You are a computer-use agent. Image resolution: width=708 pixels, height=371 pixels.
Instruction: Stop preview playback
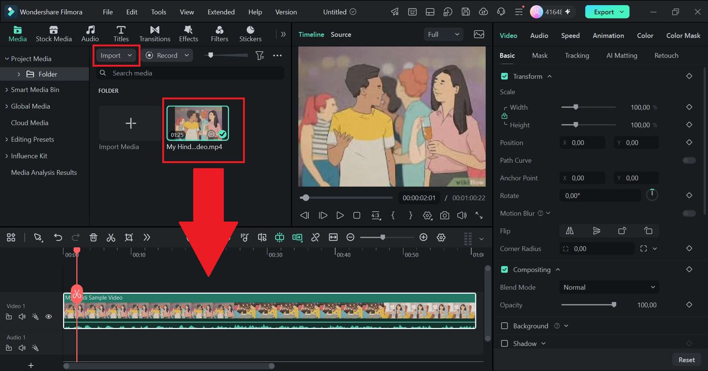(357, 215)
